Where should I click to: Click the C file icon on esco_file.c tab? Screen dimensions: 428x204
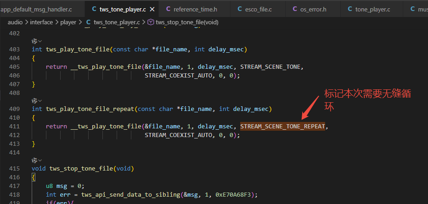click(240, 9)
